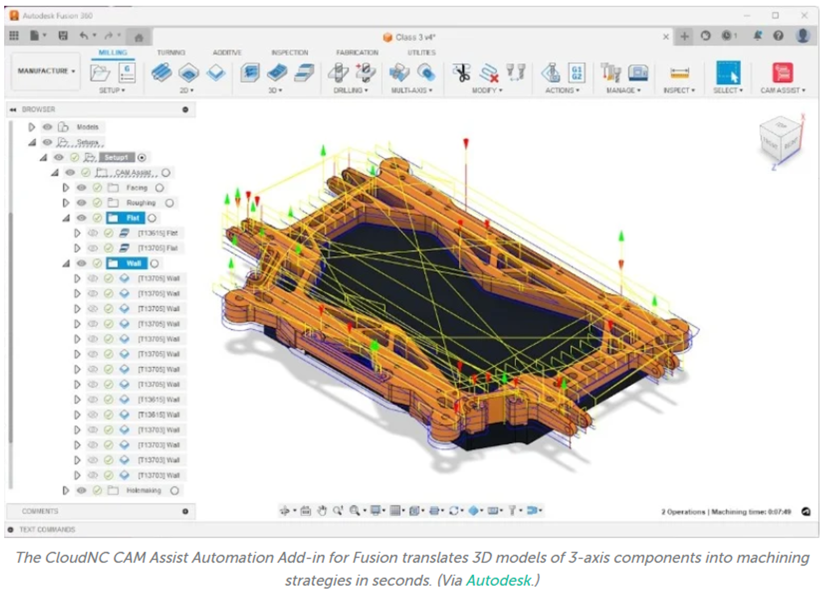The height and width of the screenshot is (593, 823).
Task: Switch to the ADDITIVE tab
Action: 227,52
